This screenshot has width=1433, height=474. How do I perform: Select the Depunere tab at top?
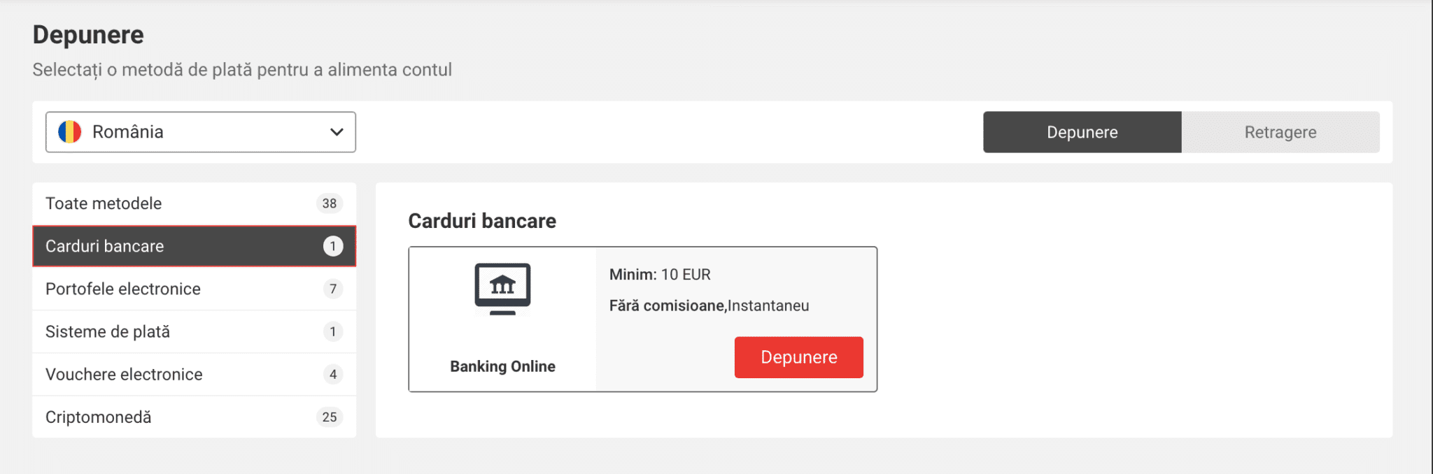click(x=1082, y=132)
